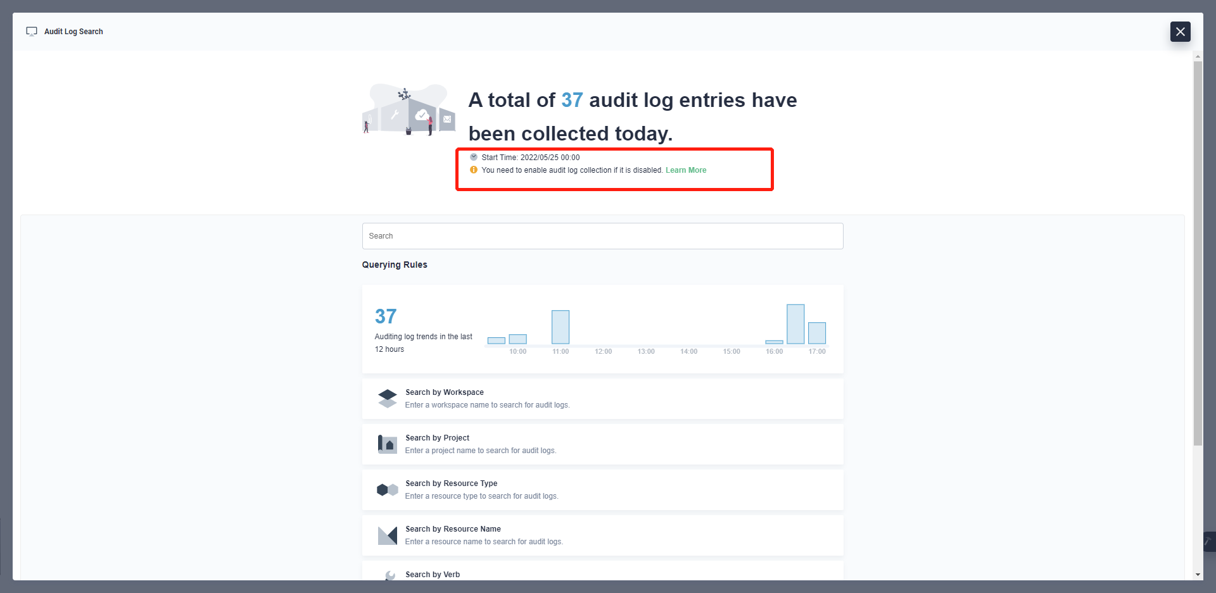Select the Search by Resource Type rule
The height and width of the screenshot is (593, 1216).
(x=602, y=490)
